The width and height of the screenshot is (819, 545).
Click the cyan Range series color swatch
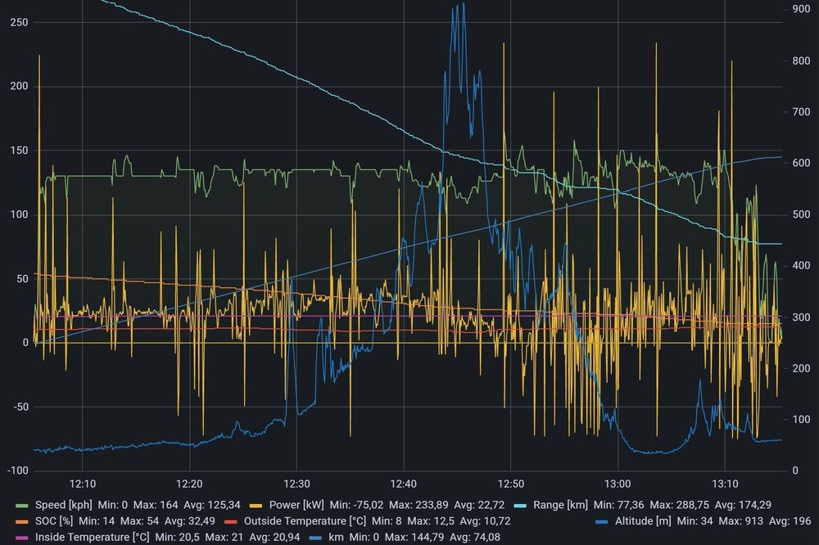coord(519,506)
